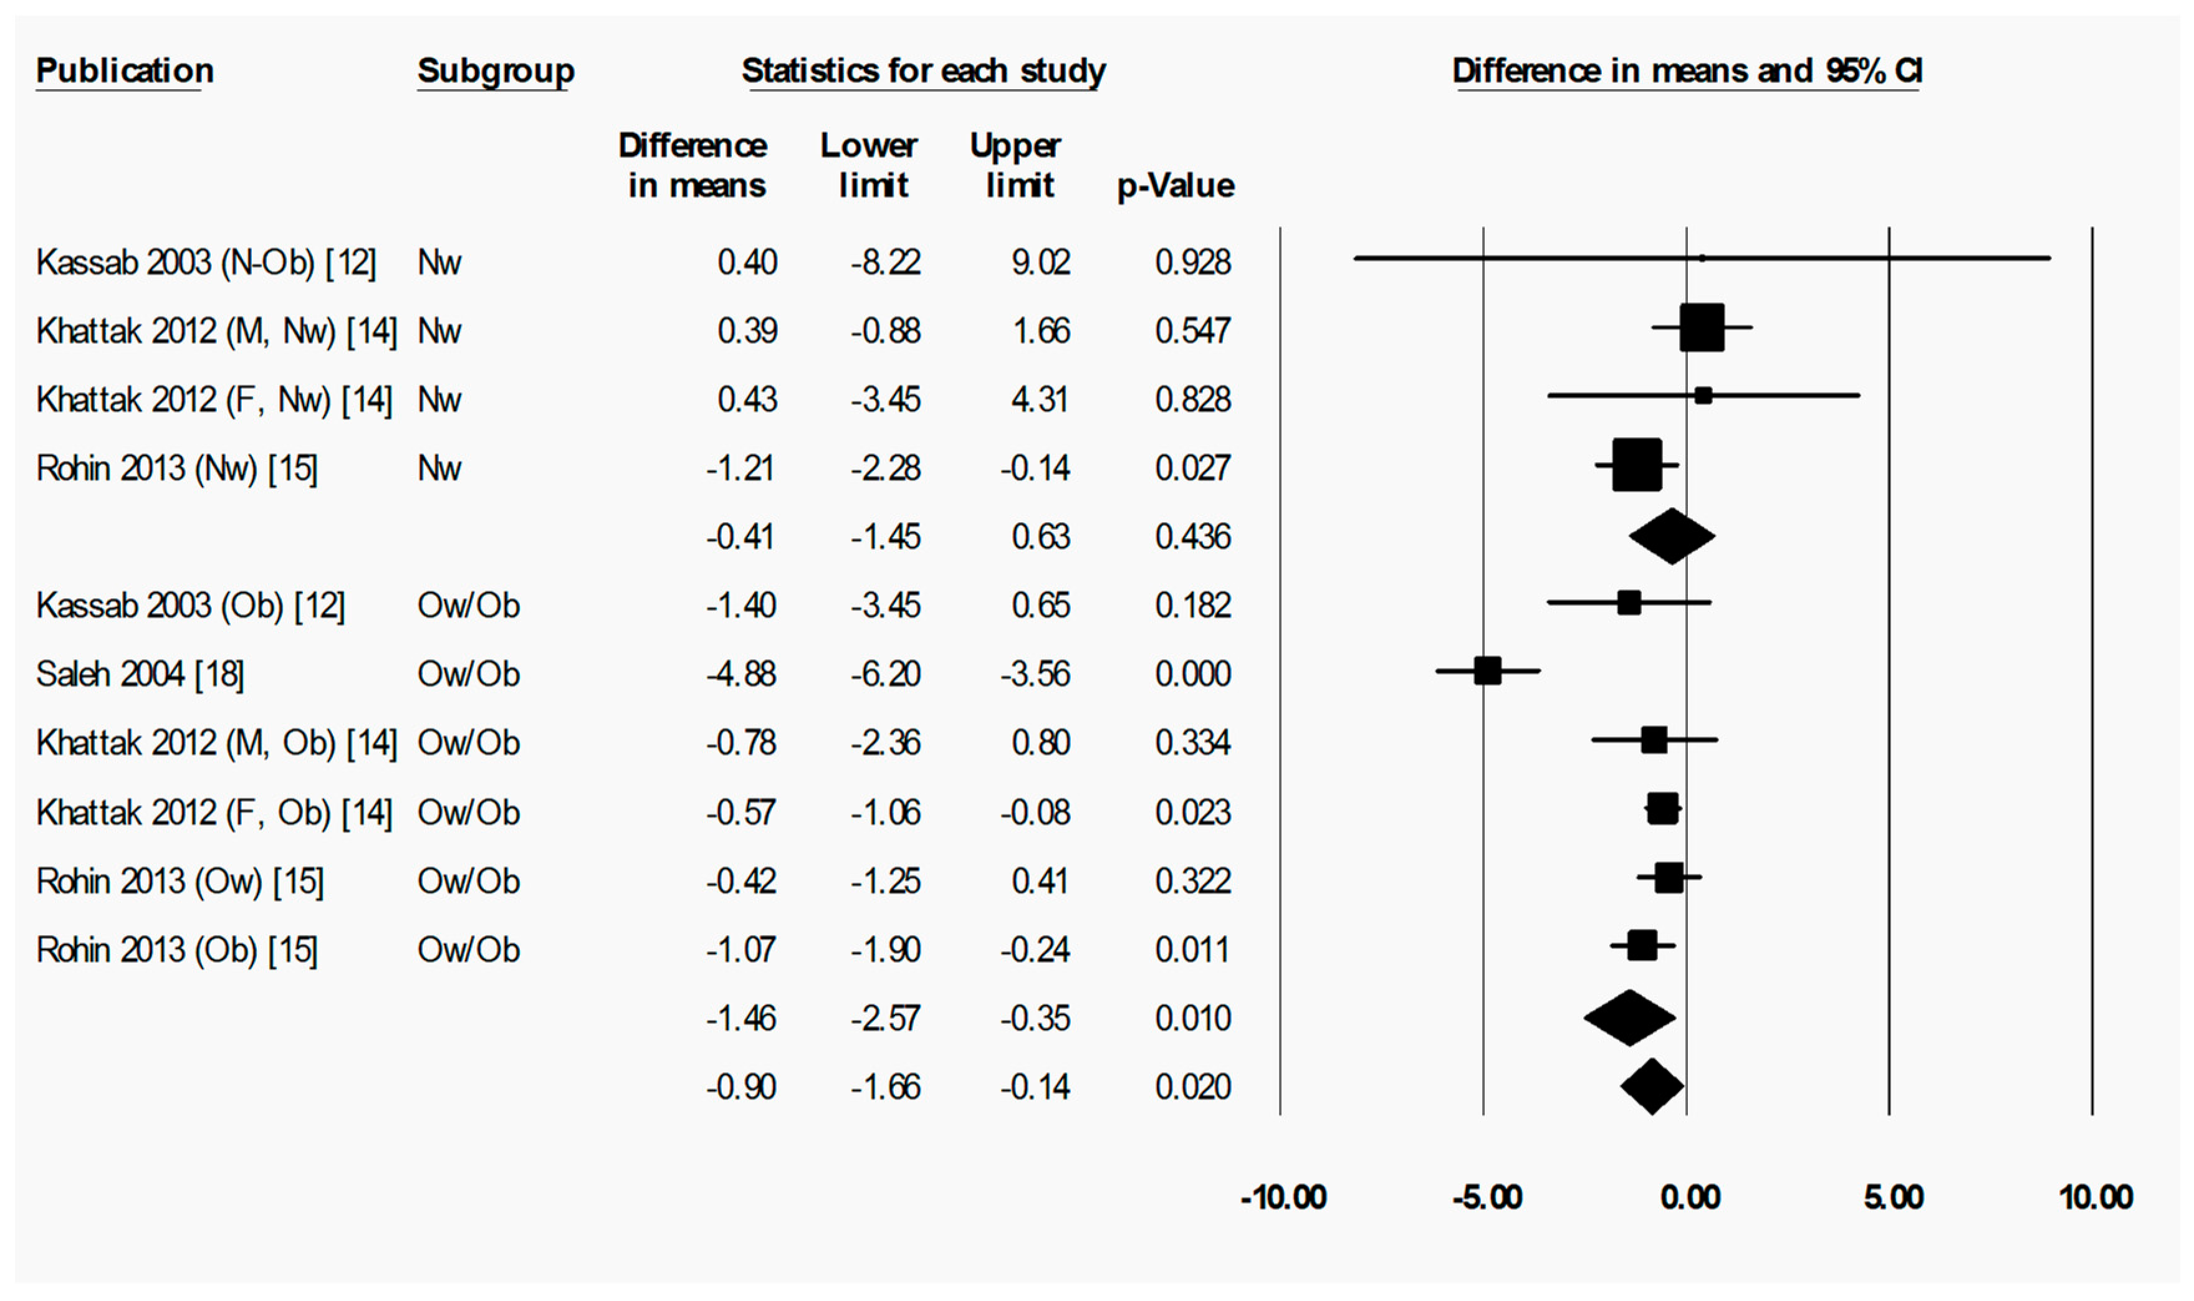Click the Kassab 2003 (Ob) square marker

(x=1629, y=603)
